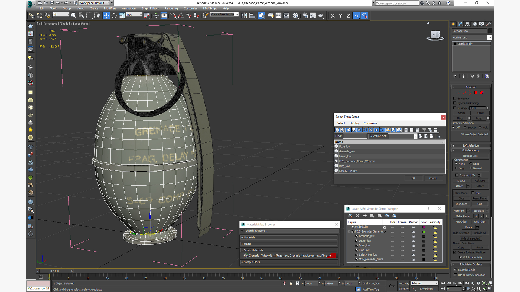Image resolution: width=520 pixels, height=292 pixels.
Task: Enable the By Vertex checkbox
Action: point(455,98)
